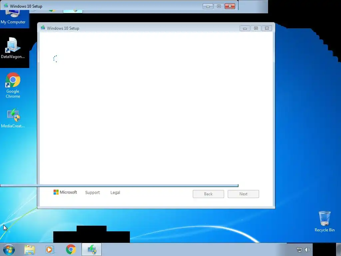Open the My Computer desktop icon
The image size is (341, 256).
13,17
